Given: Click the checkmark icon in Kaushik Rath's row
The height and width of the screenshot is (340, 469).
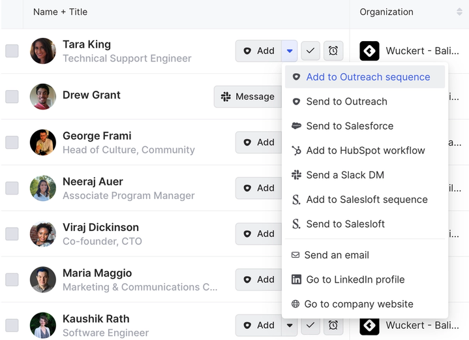Looking at the screenshot, I should (x=310, y=325).
